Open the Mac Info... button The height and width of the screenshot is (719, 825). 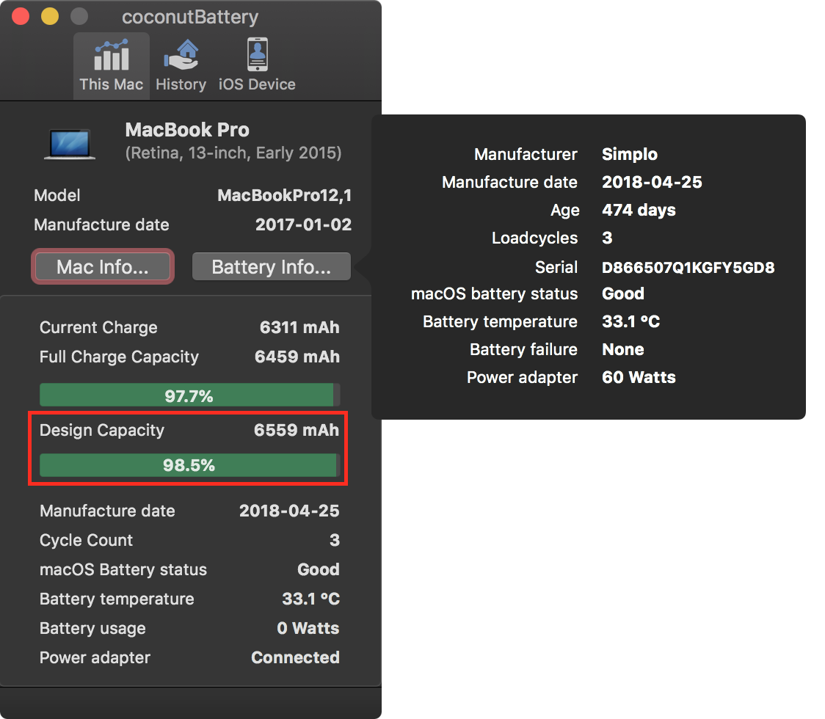click(x=103, y=266)
